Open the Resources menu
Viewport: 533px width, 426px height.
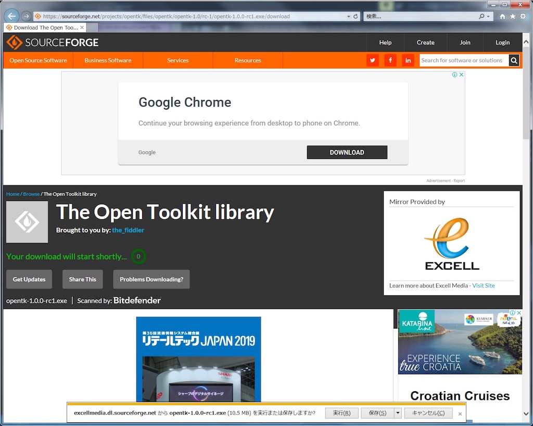click(x=248, y=60)
